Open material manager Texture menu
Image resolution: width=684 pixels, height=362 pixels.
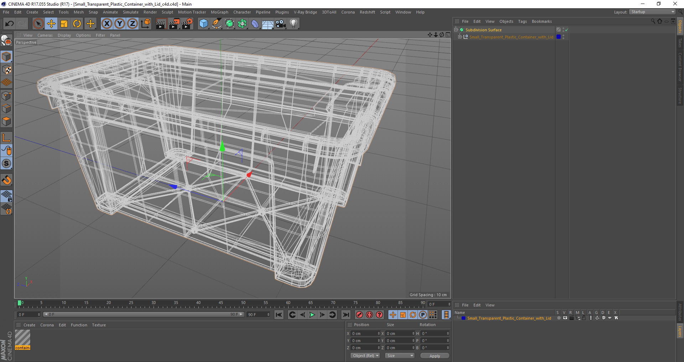[x=99, y=325]
